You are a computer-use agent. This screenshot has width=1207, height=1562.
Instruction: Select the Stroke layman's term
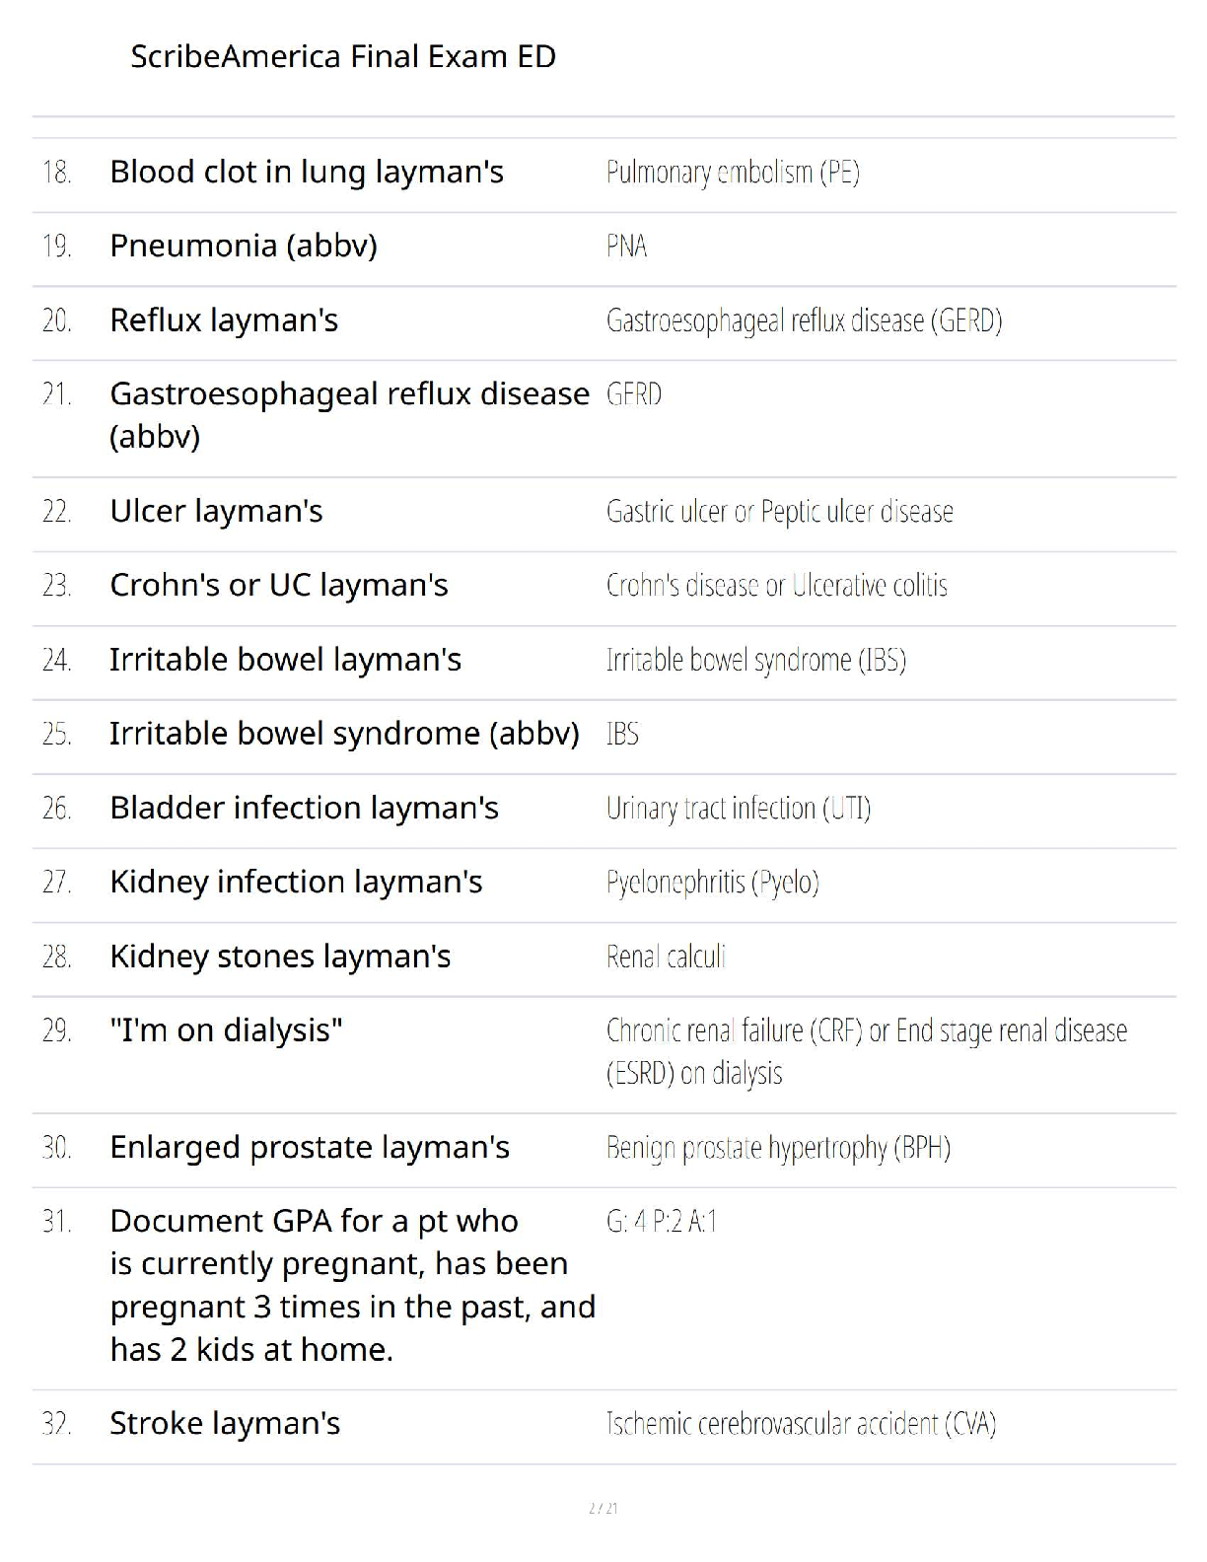coord(225,1423)
